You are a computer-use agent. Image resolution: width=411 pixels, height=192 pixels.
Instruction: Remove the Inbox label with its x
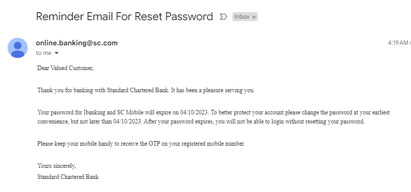[254, 17]
